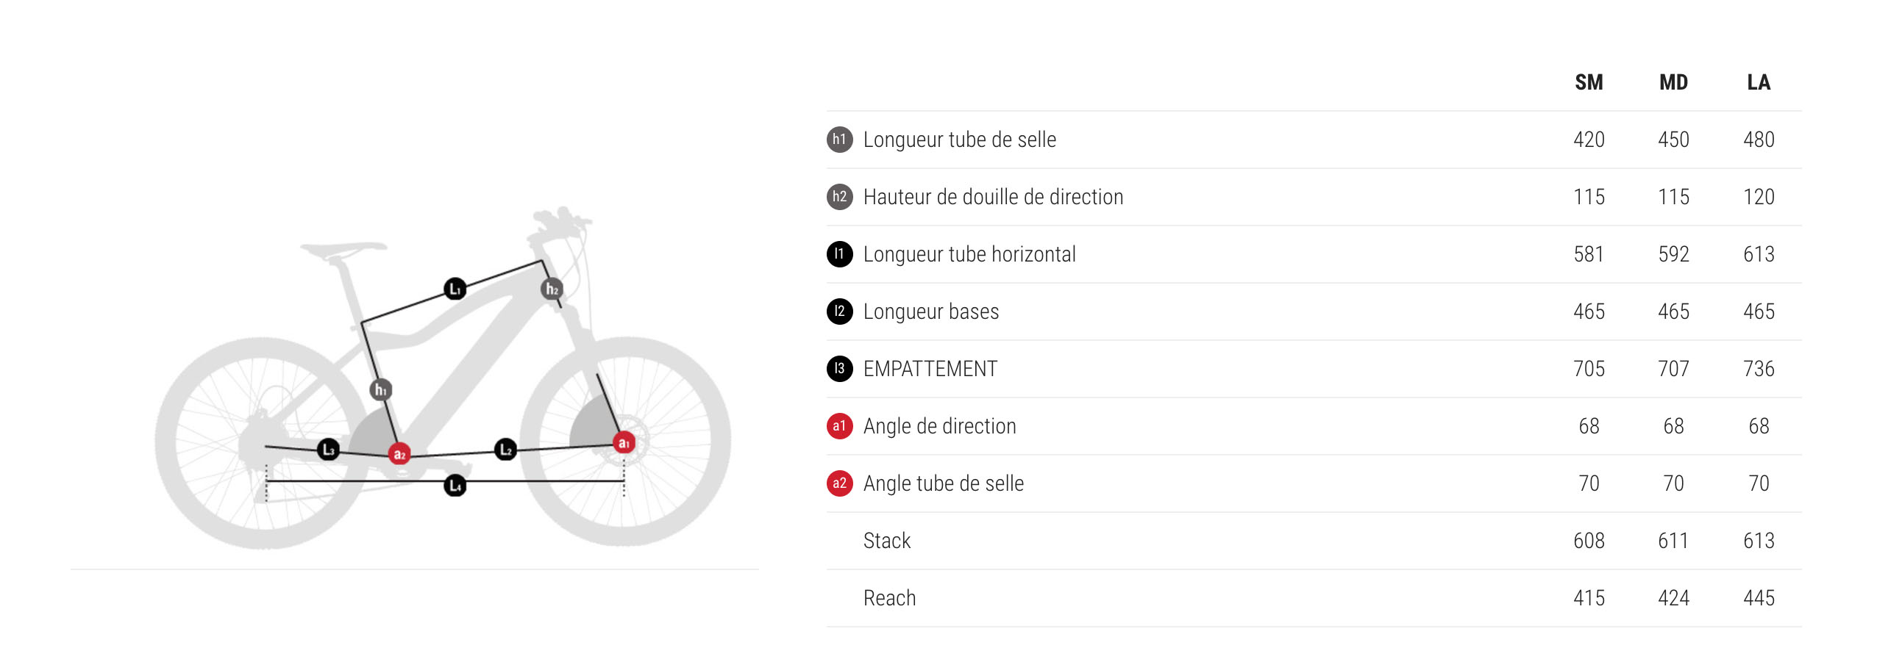Click the Reach row label

pyautogui.click(x=890, y=598)
